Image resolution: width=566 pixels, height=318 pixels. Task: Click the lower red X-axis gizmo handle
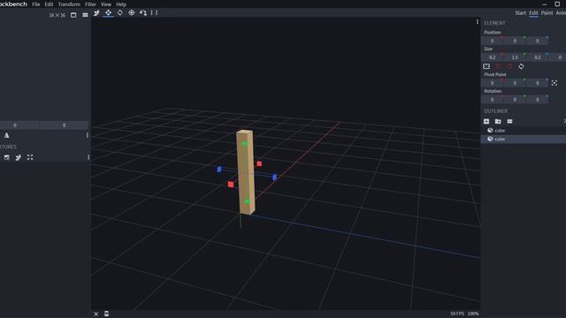coord(231,185)
